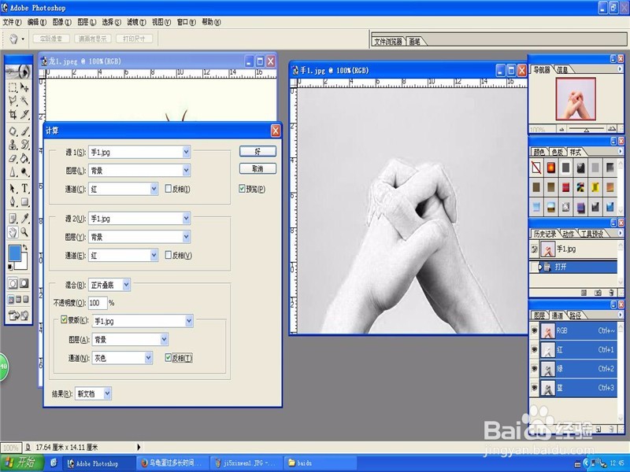Swap foreground and background colors
Image resolution: width=630 pixels, height=472 pixels.
25,247
